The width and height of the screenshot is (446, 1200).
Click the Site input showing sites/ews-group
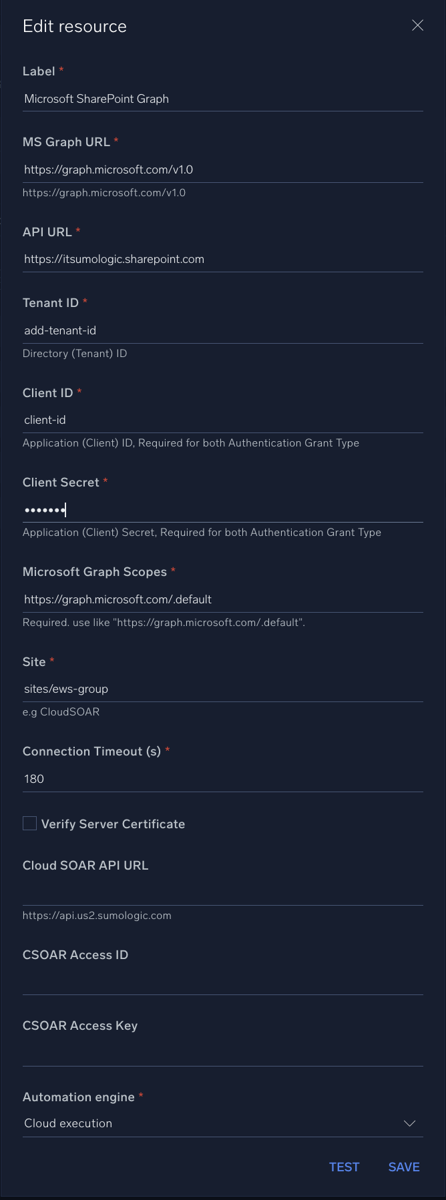pos(222,689)
